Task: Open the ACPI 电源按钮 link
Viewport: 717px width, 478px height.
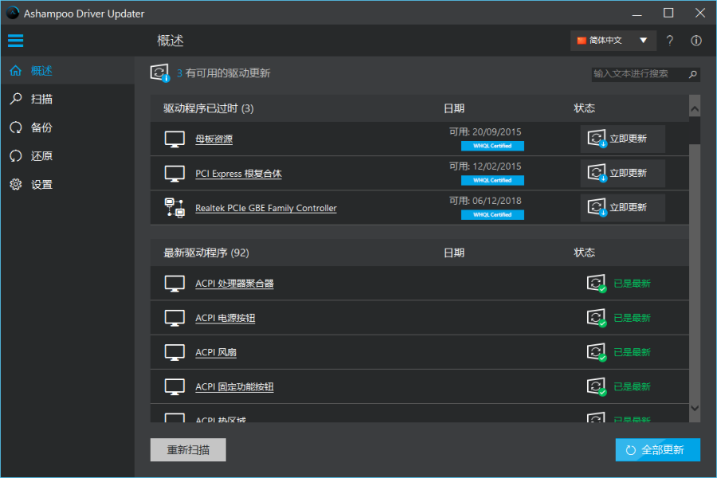Action: [225, 318]
